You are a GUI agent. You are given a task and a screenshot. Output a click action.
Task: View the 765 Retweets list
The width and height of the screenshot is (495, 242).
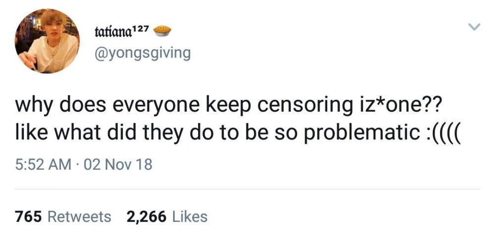click(x=63, y=216)
